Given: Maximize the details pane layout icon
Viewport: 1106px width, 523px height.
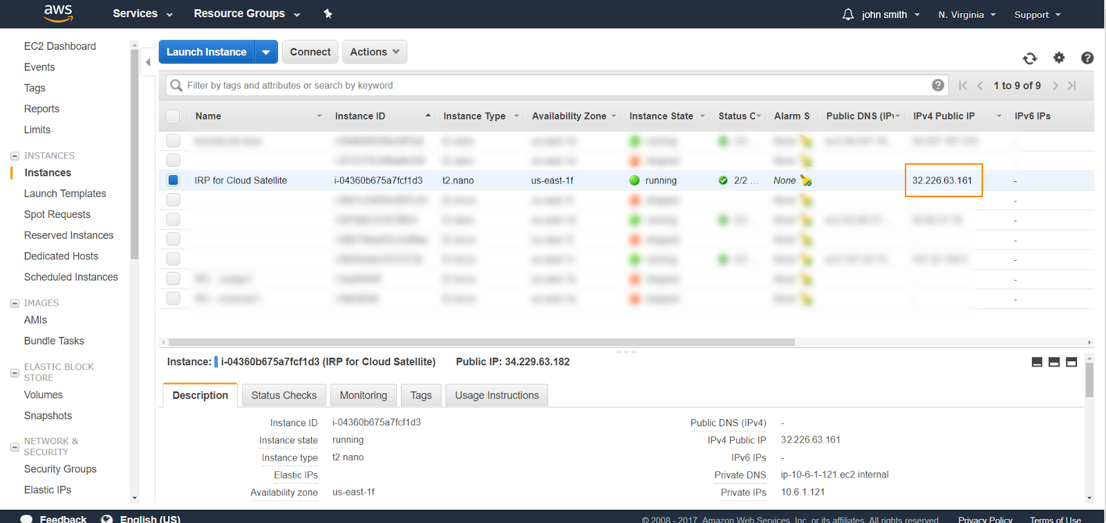Looking at the screenshot, I should point(1071,362).
